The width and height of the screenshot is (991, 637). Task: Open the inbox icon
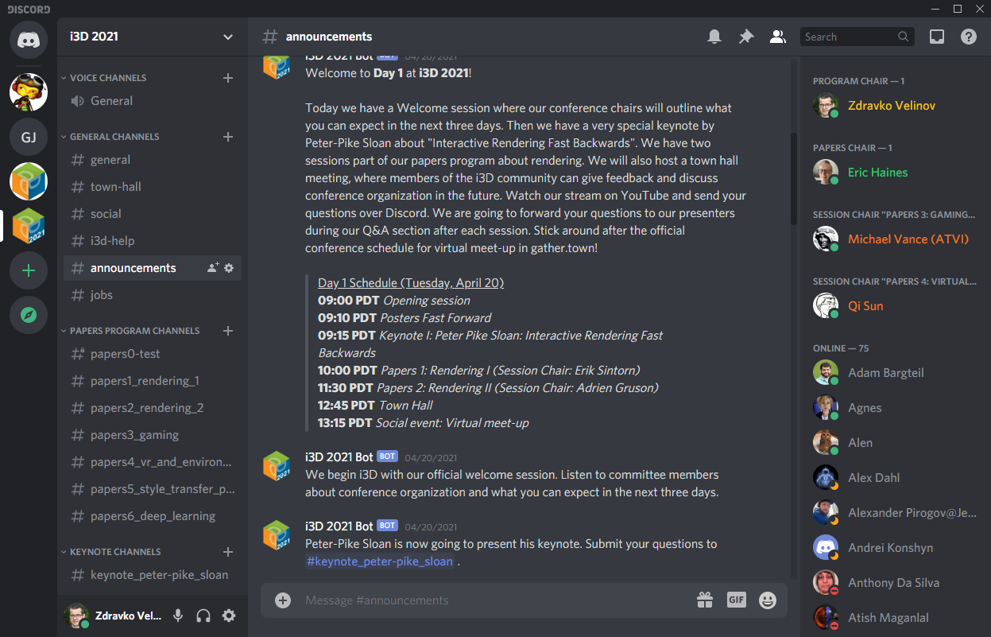(x=936, y=36)
